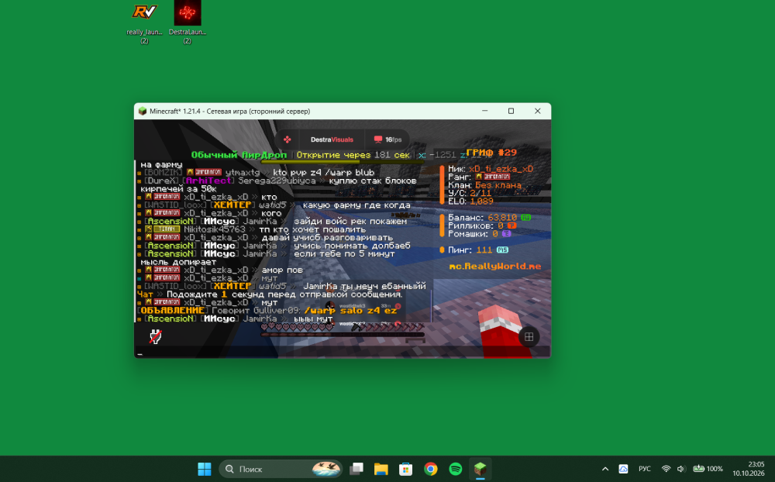The image size is (775, 482).
Task: Click the Обычный АирДроп heading
Action: coord(239,155)
